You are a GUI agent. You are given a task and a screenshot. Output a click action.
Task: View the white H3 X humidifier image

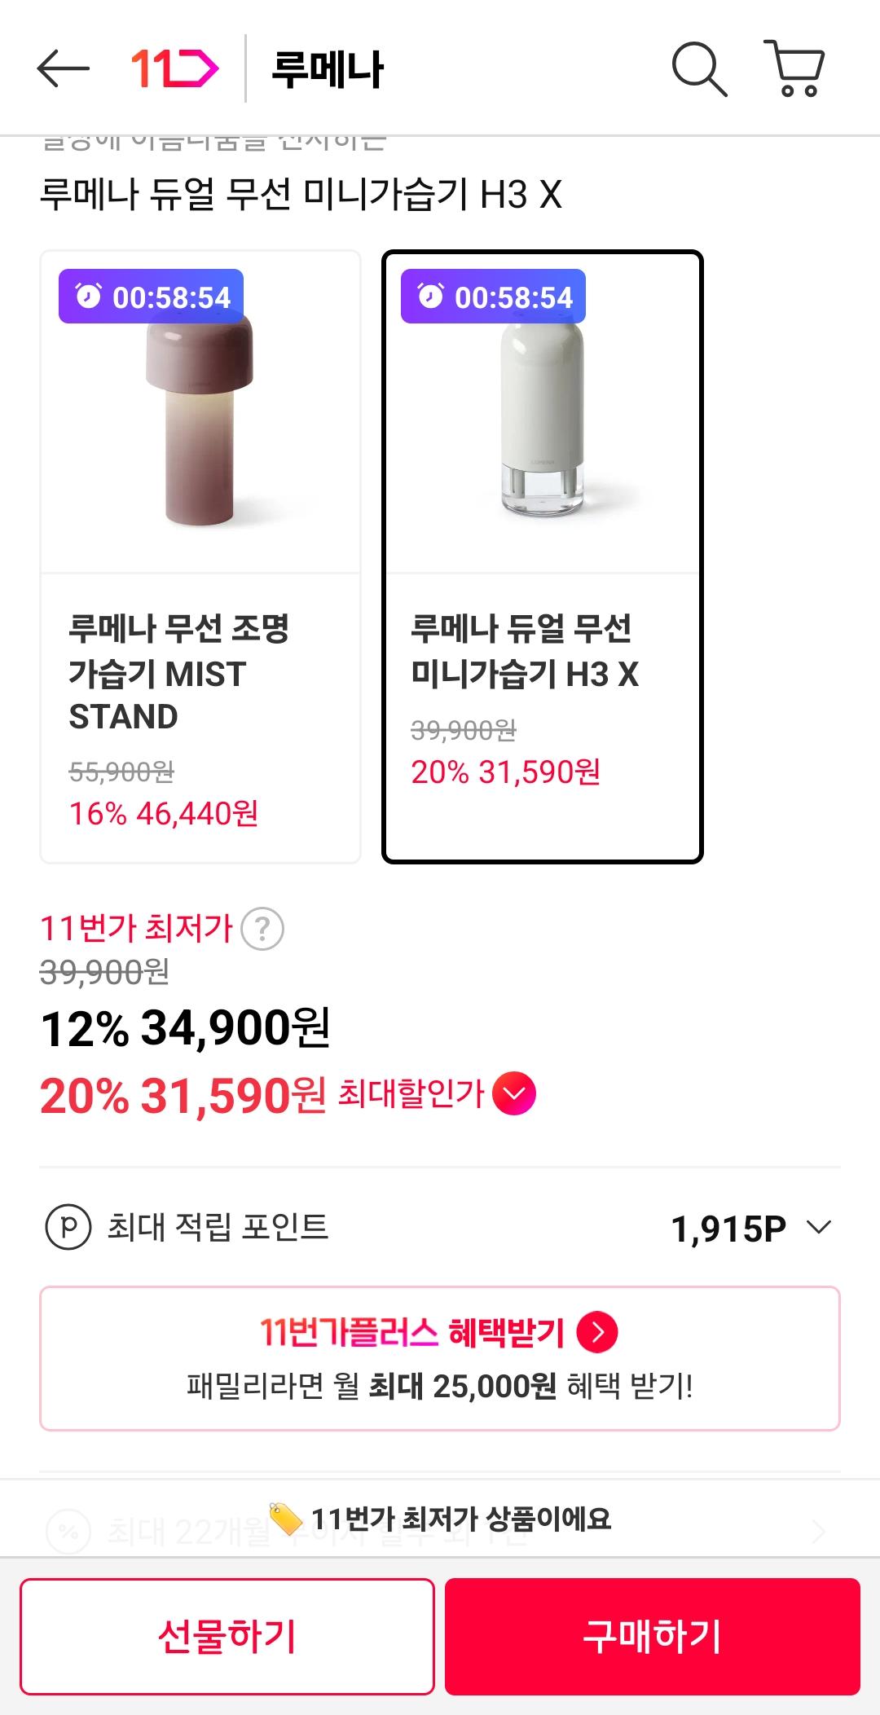542,420
